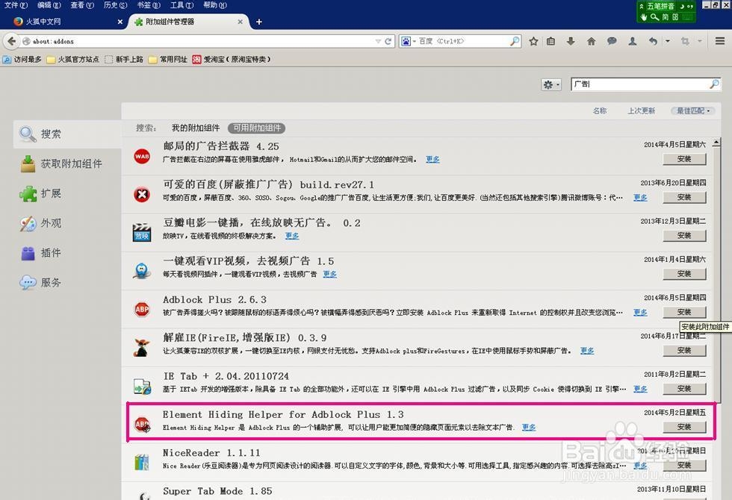Screen dimensions: 732x500
Task: Open the 火狐官方站点 bookmark folder
Action: 73,59
